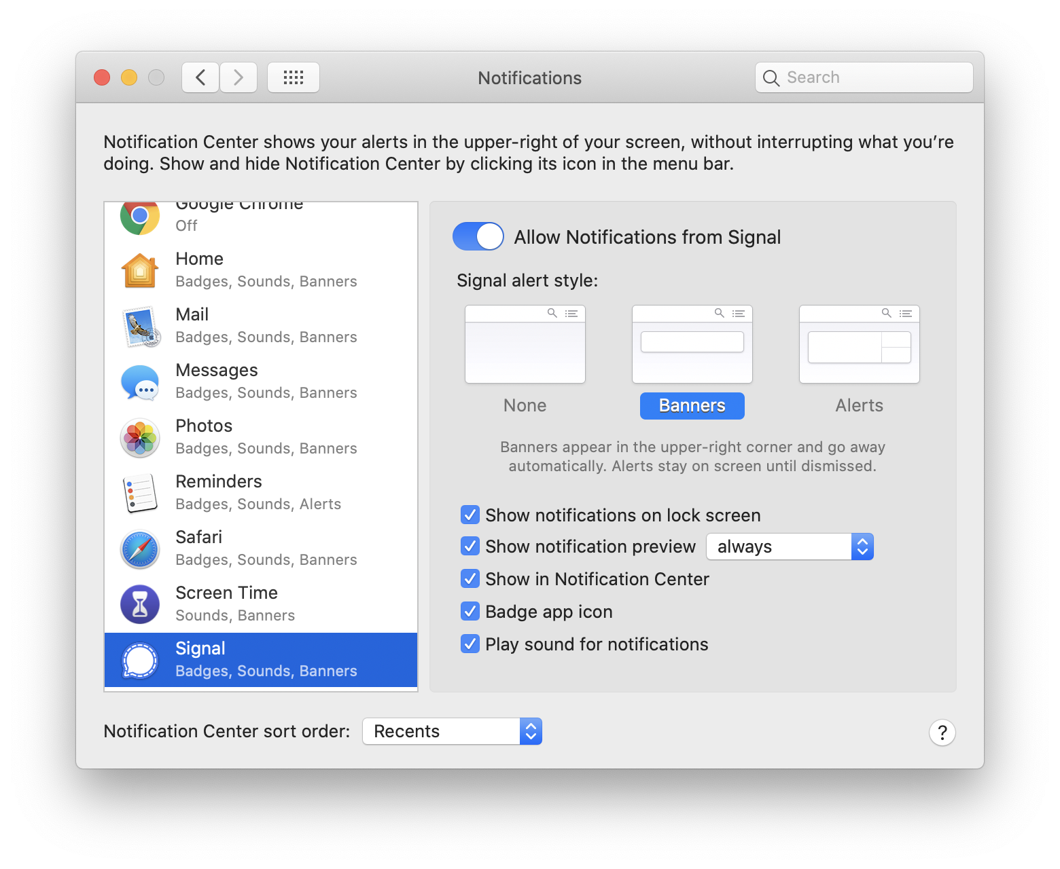Click the Google Chrome app icon

(x=140, y=217)
